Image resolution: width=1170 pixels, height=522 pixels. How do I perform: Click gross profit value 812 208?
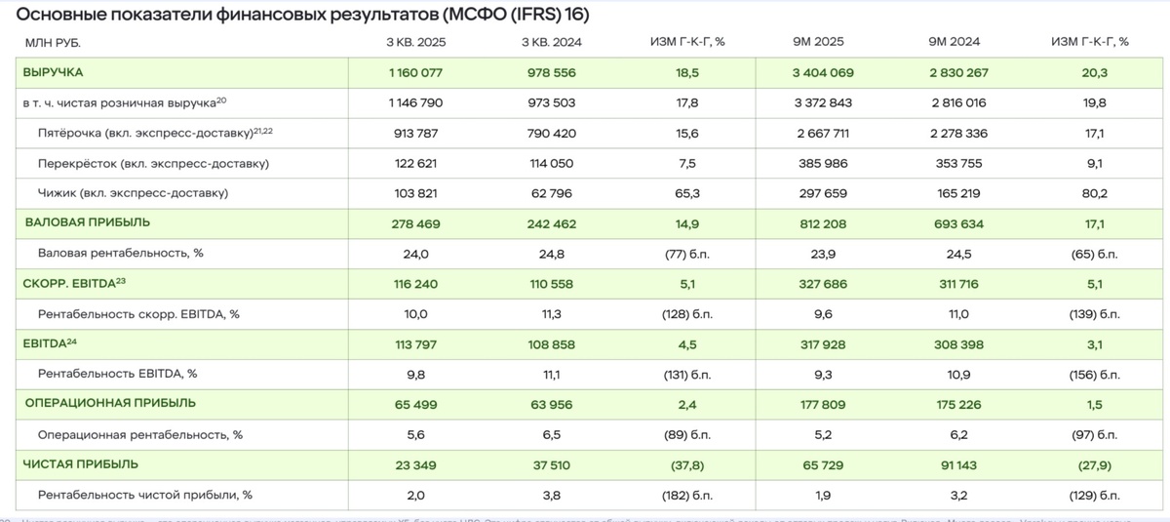[825, 223]
